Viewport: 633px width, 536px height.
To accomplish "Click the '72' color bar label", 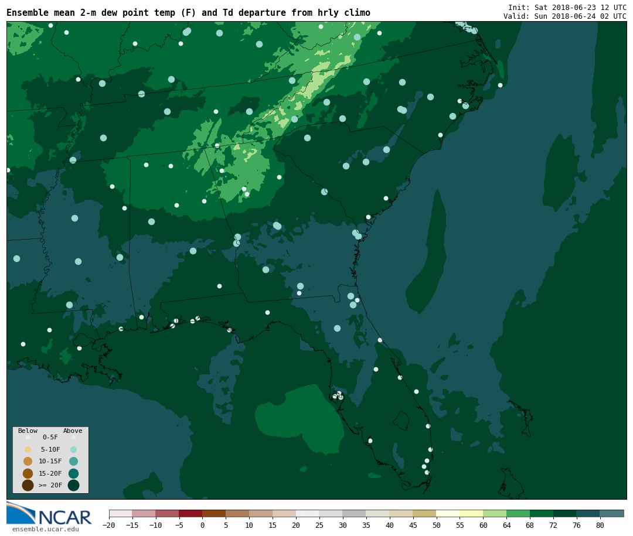I will coord(553,525).
